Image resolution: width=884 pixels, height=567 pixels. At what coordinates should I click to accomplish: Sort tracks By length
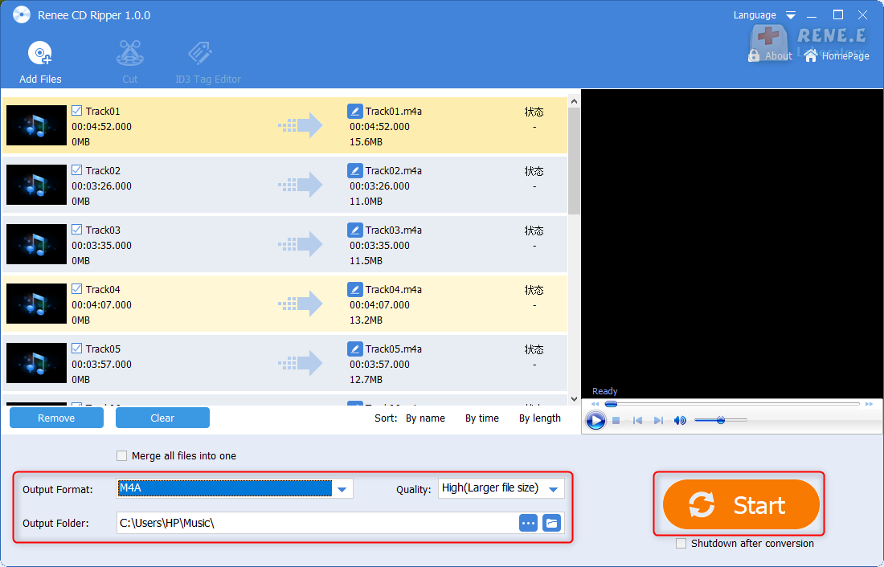pyautogui.click(x=539, y=418)
